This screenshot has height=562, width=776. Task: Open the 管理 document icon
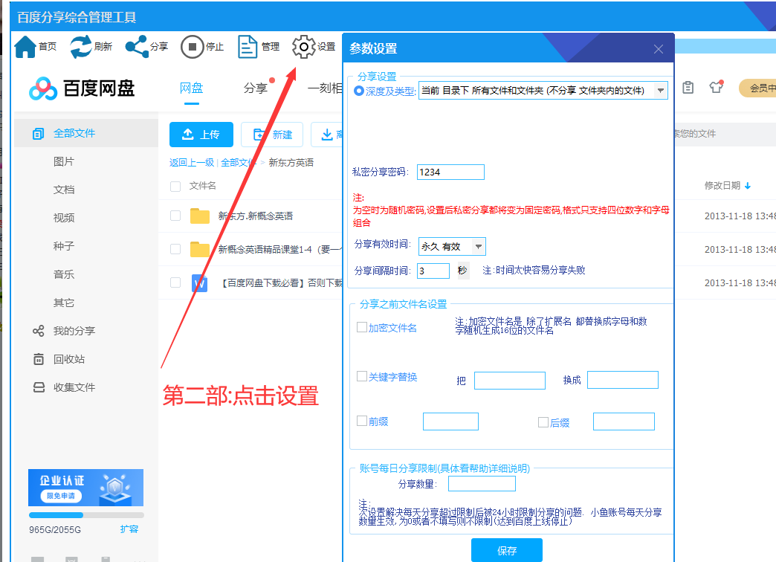248,46
